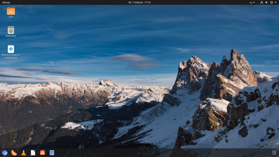Click the wired network status icon
This screenshot has width=279, height=157.
coord(262,2)
